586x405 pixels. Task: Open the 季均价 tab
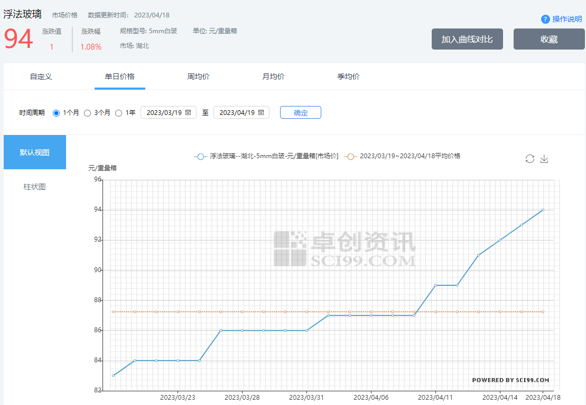(x=348, y=76)
